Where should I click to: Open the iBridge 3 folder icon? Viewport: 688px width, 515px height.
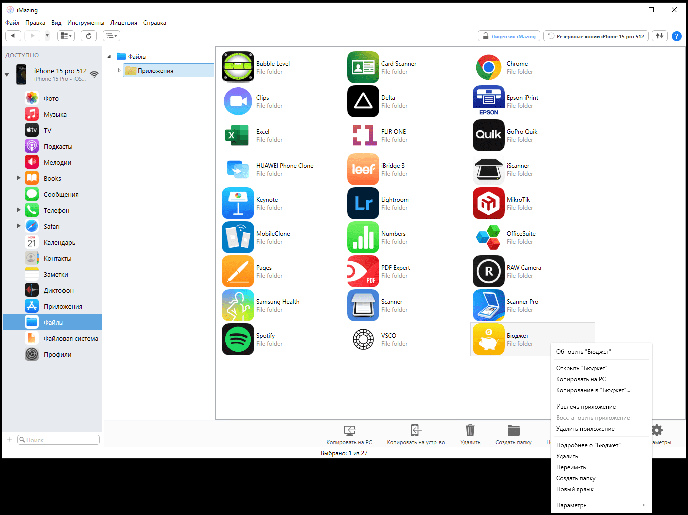(x=363, y=169)
